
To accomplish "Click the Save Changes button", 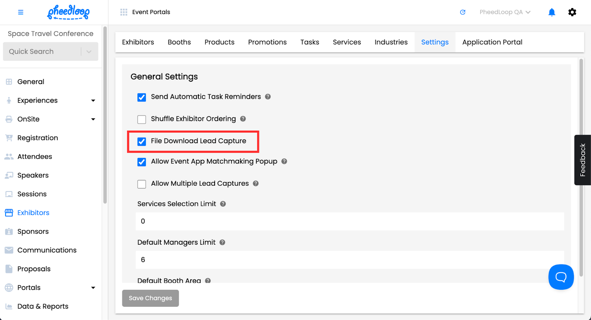I will pos(150,298).
